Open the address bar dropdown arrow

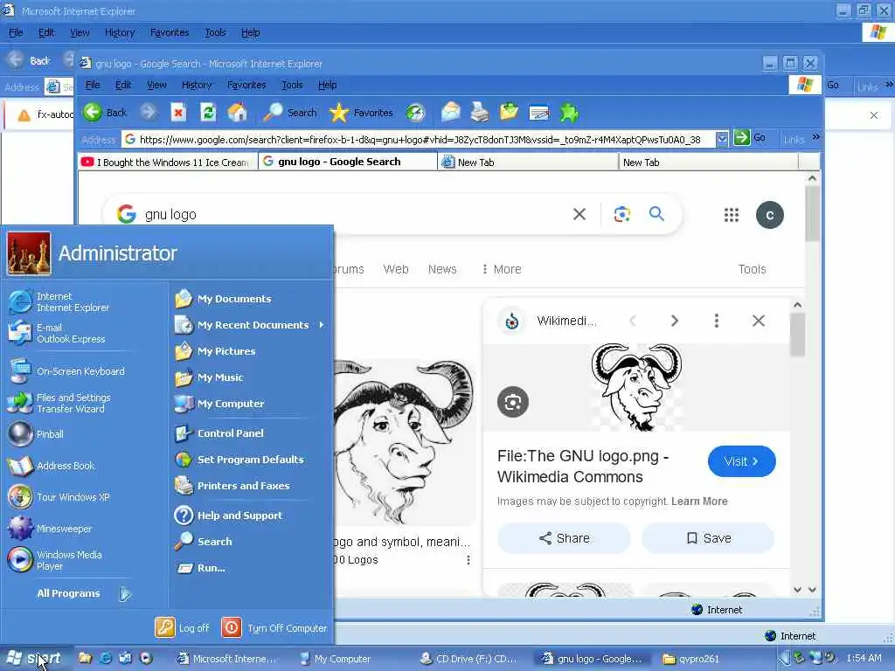pyautogui.click(x=722, y=139)
